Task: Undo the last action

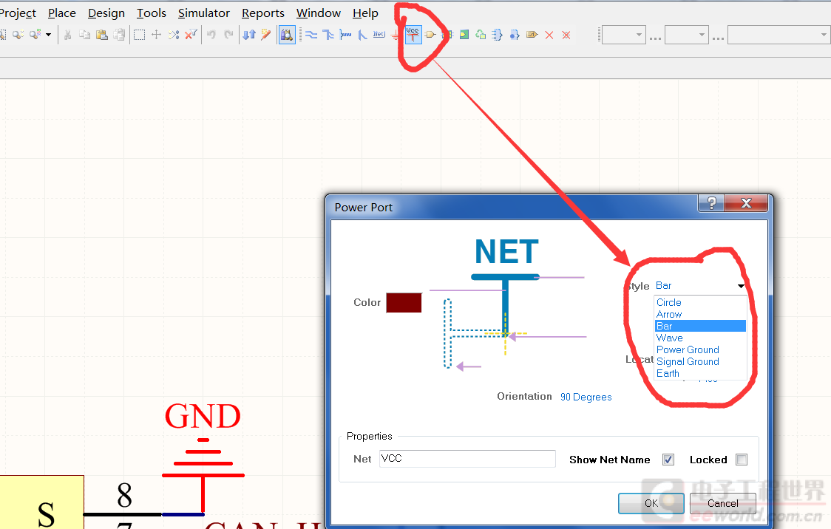Action: (x=211, y=35)
